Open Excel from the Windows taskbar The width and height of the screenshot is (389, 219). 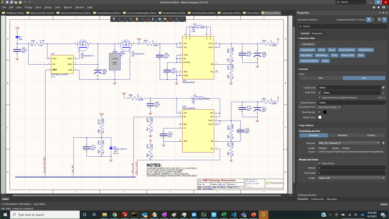point(224,215)
